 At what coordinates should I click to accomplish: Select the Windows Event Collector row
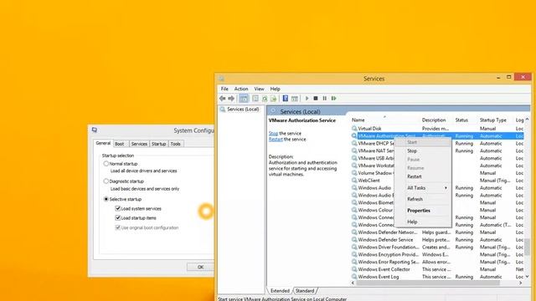coord(437,269)
